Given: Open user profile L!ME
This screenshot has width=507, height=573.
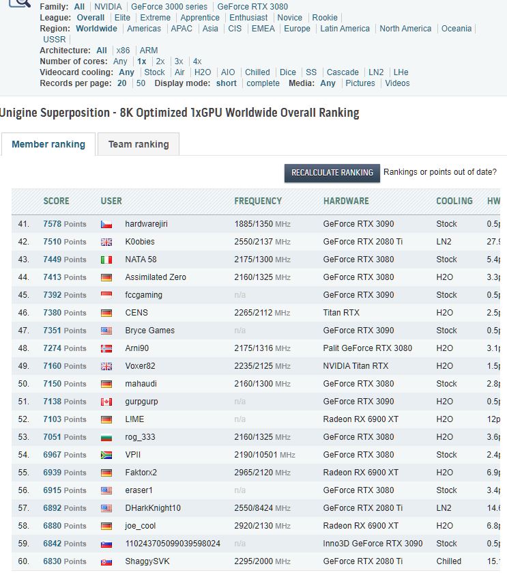Looking at the screenshot, I should click(134, 419).
